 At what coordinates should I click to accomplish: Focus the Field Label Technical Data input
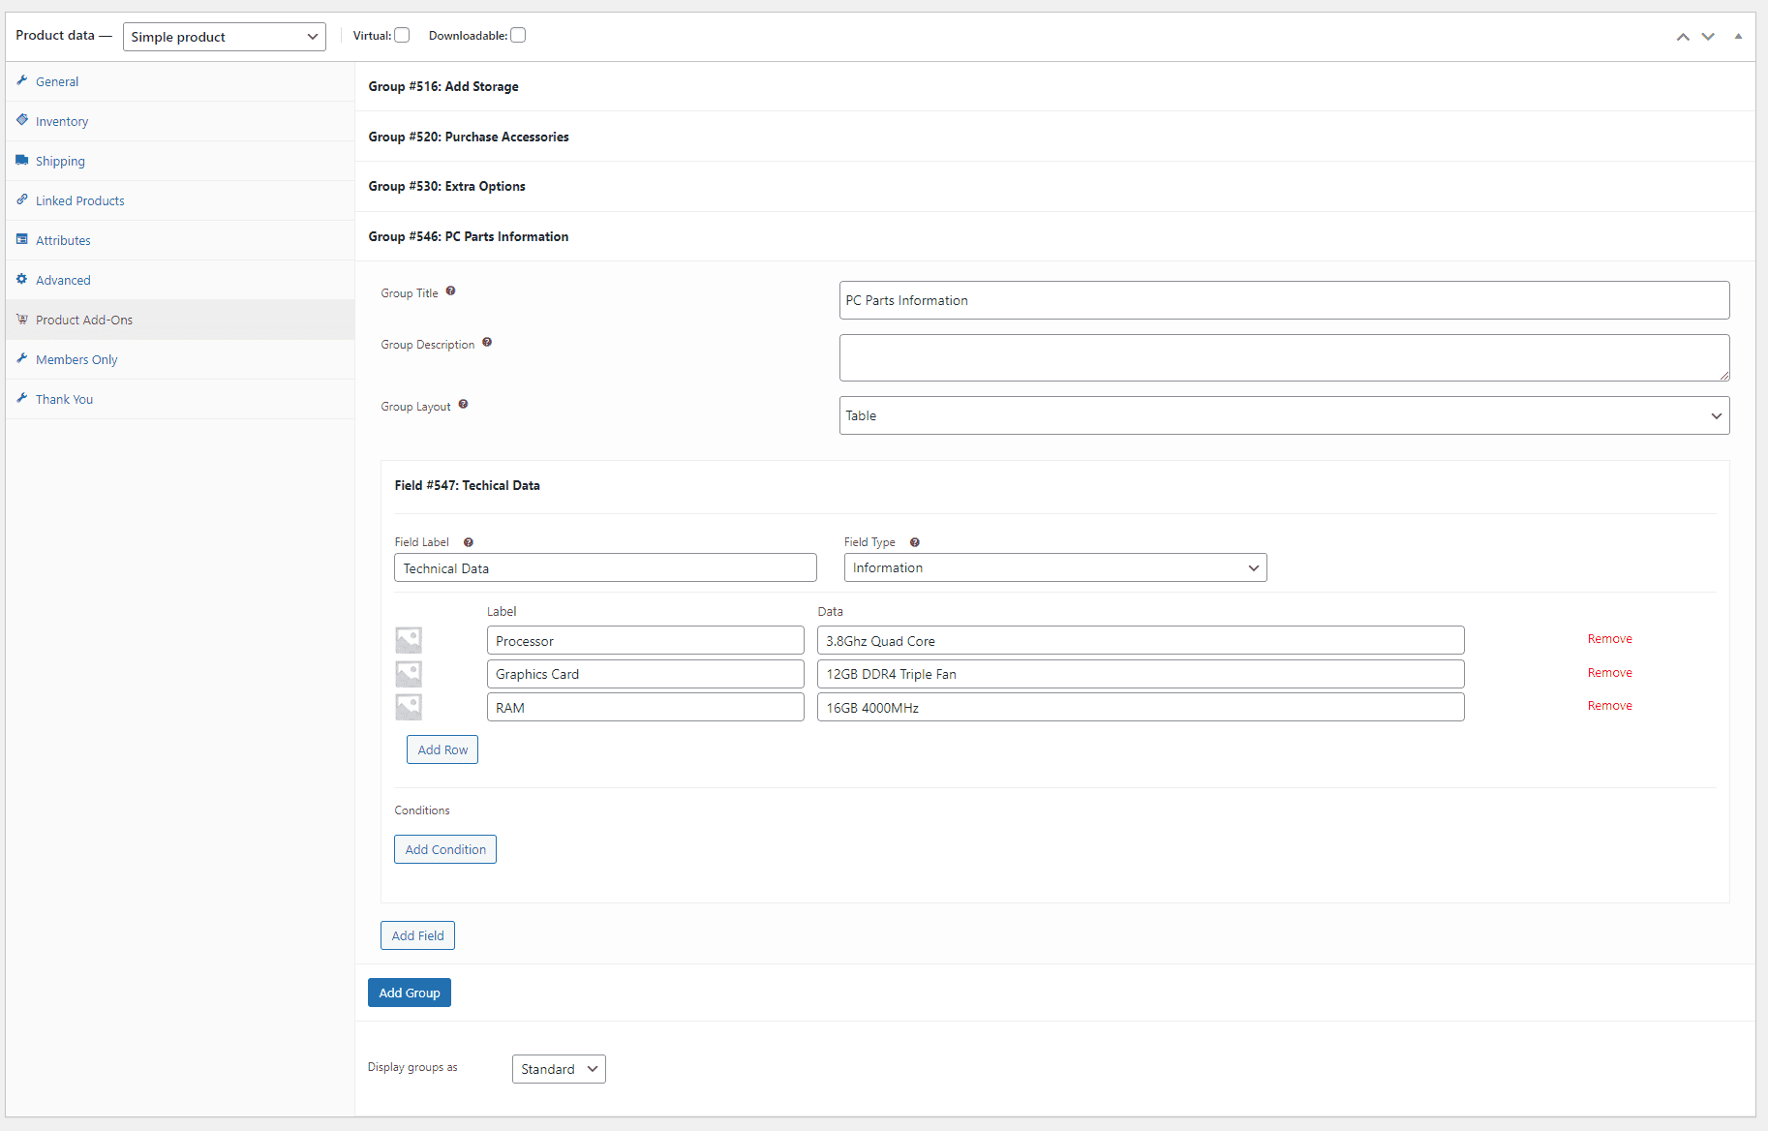(605, 567)
